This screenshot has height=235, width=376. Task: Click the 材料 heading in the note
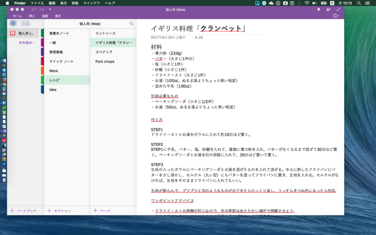(x=156, y=47)
